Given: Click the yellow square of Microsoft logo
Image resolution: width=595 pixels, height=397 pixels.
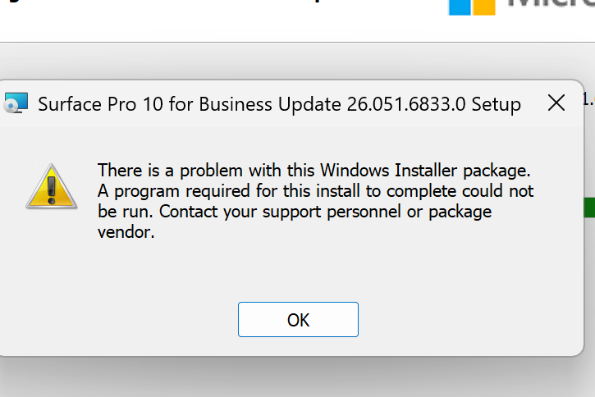Looking at the screenshot, I should click(x=484, y=7).
